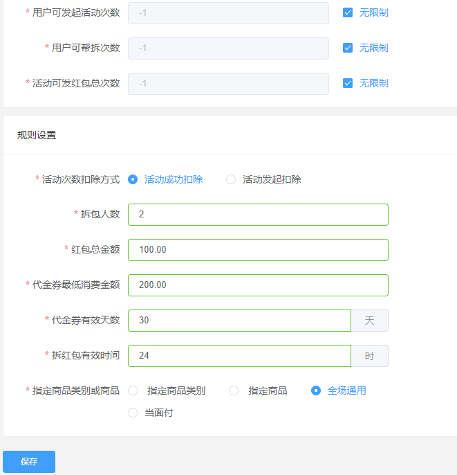
Task: Select 活动发起扣除 radio option
Action: point(231,179)
